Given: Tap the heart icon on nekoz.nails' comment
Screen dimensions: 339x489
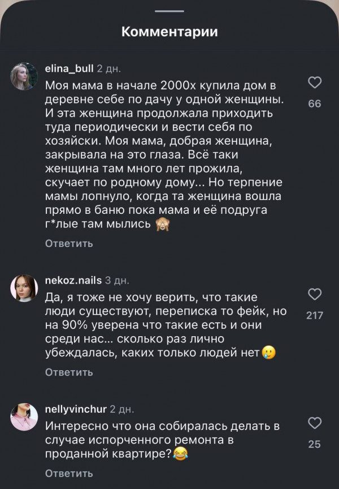Looking at the screenshot, I should (315, 294).
